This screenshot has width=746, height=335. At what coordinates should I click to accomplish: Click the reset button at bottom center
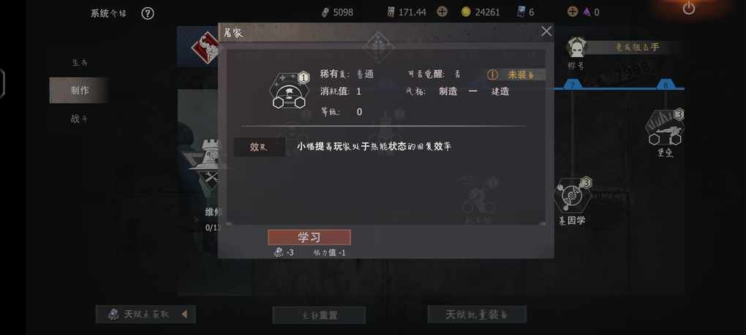pos(319,315)
